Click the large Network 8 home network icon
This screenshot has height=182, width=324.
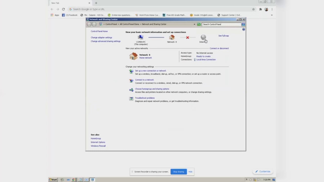coord(133,56)
